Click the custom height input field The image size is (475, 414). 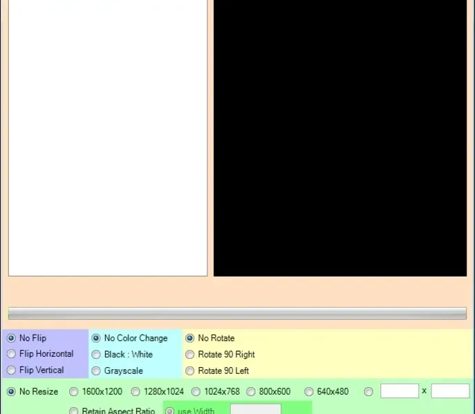pos(450,391)
